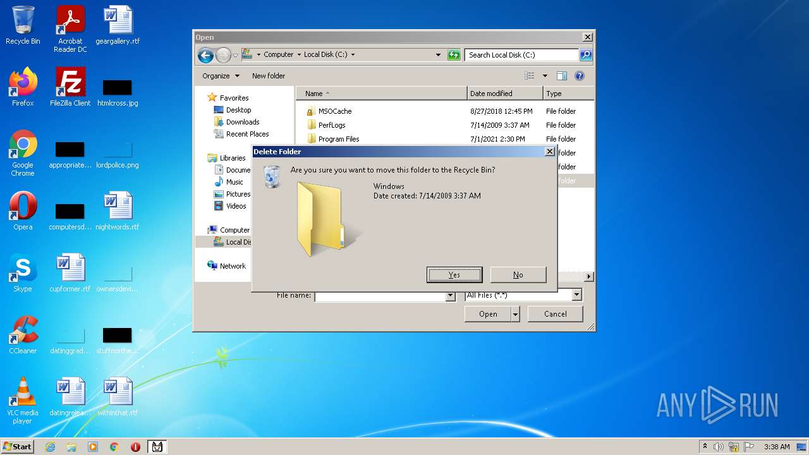Open the Start menu
This screenshot has width=809, height=455.
[18, 447]
